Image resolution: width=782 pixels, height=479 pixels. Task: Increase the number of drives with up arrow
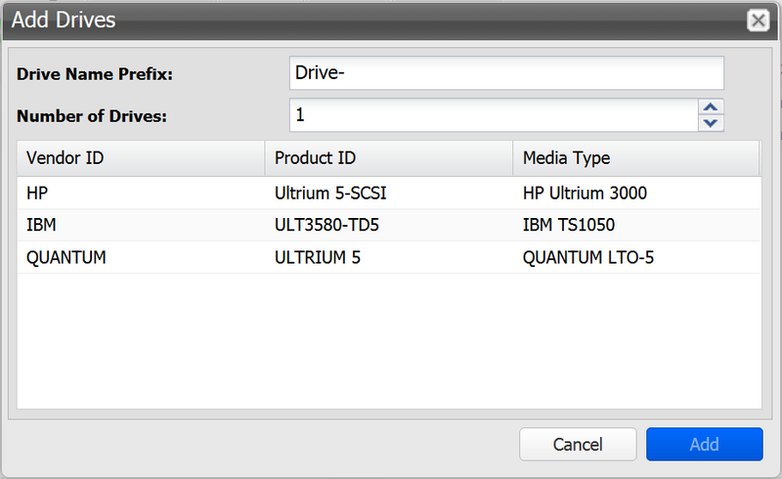(712, 108)
